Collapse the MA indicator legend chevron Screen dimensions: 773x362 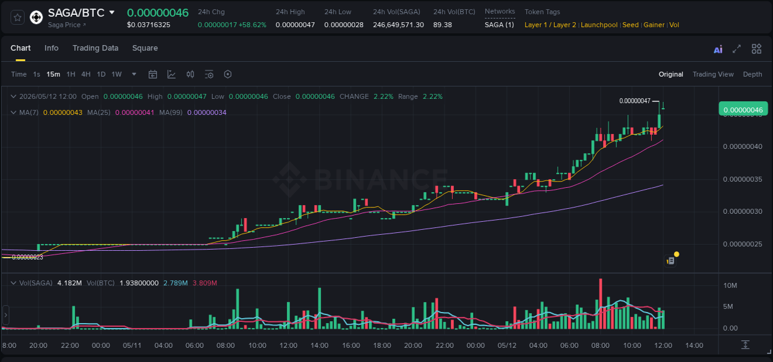tap(14, 112)
